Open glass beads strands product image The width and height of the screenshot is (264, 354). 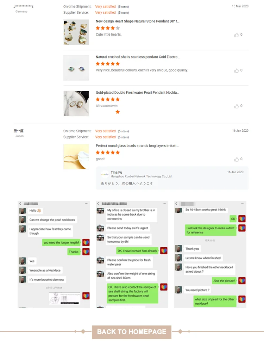click(x=76, y=156)
